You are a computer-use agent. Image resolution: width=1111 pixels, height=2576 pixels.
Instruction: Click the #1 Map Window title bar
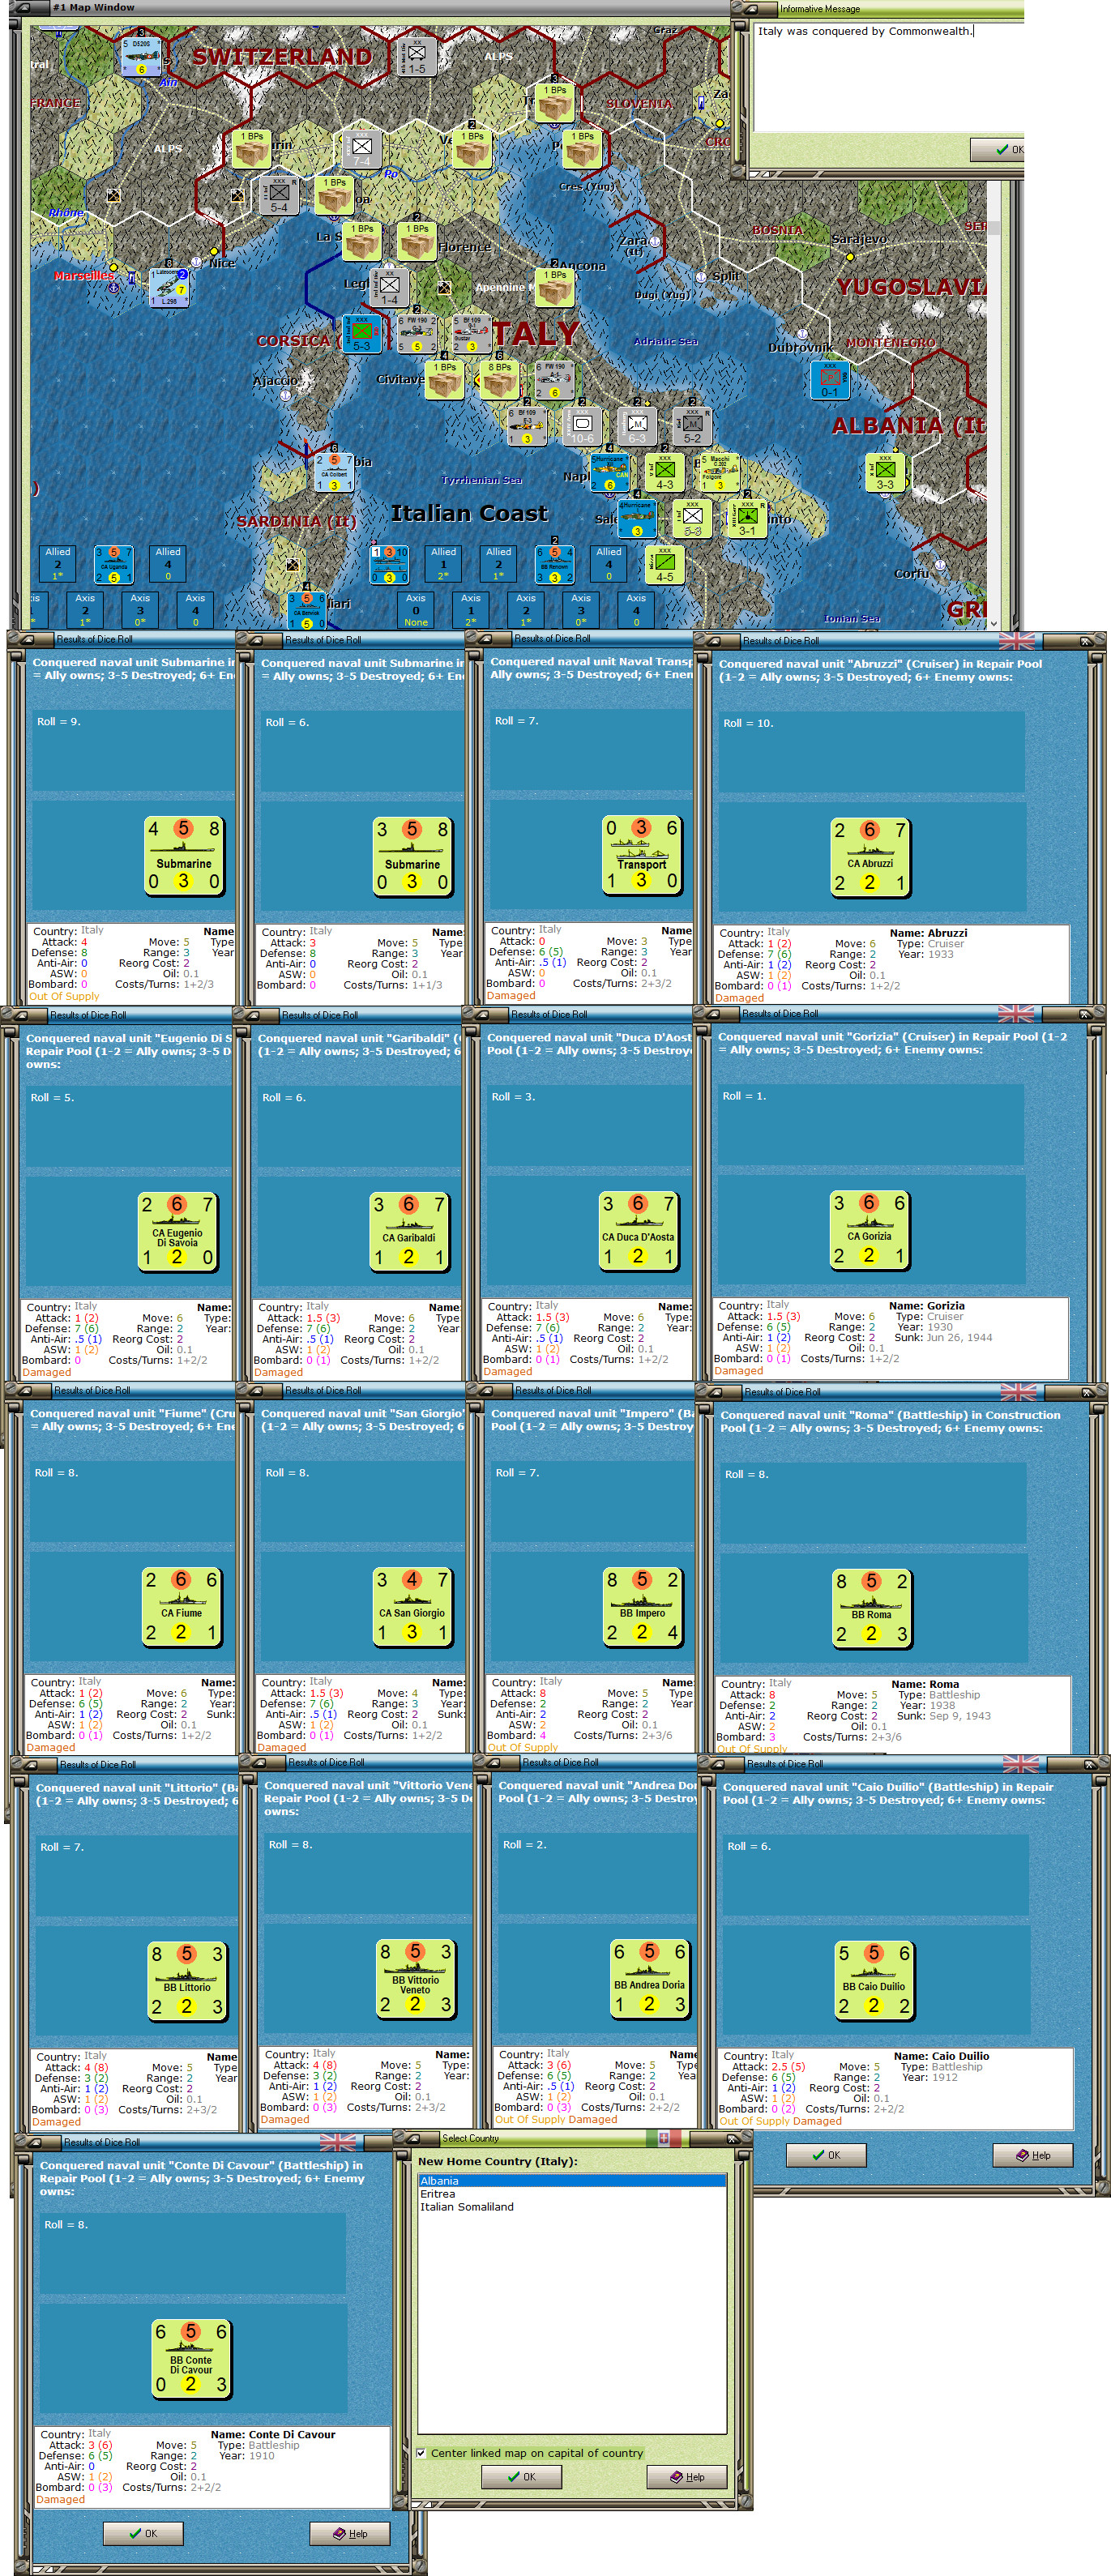(370, 7)
